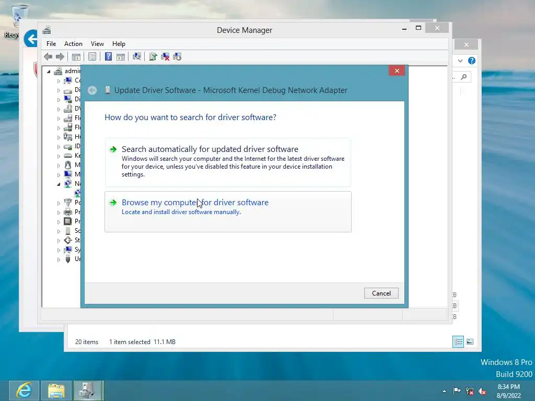This screenshot has height=401, width=535.
Task: Select the root admin computer tree item
Action: pos(72,71)
